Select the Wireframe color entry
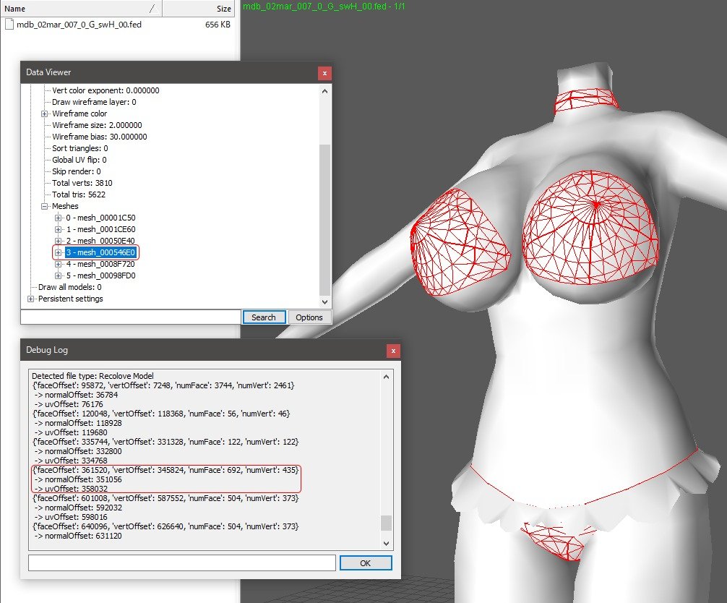Viewport: 727px width, 603px height. [79, 114]
